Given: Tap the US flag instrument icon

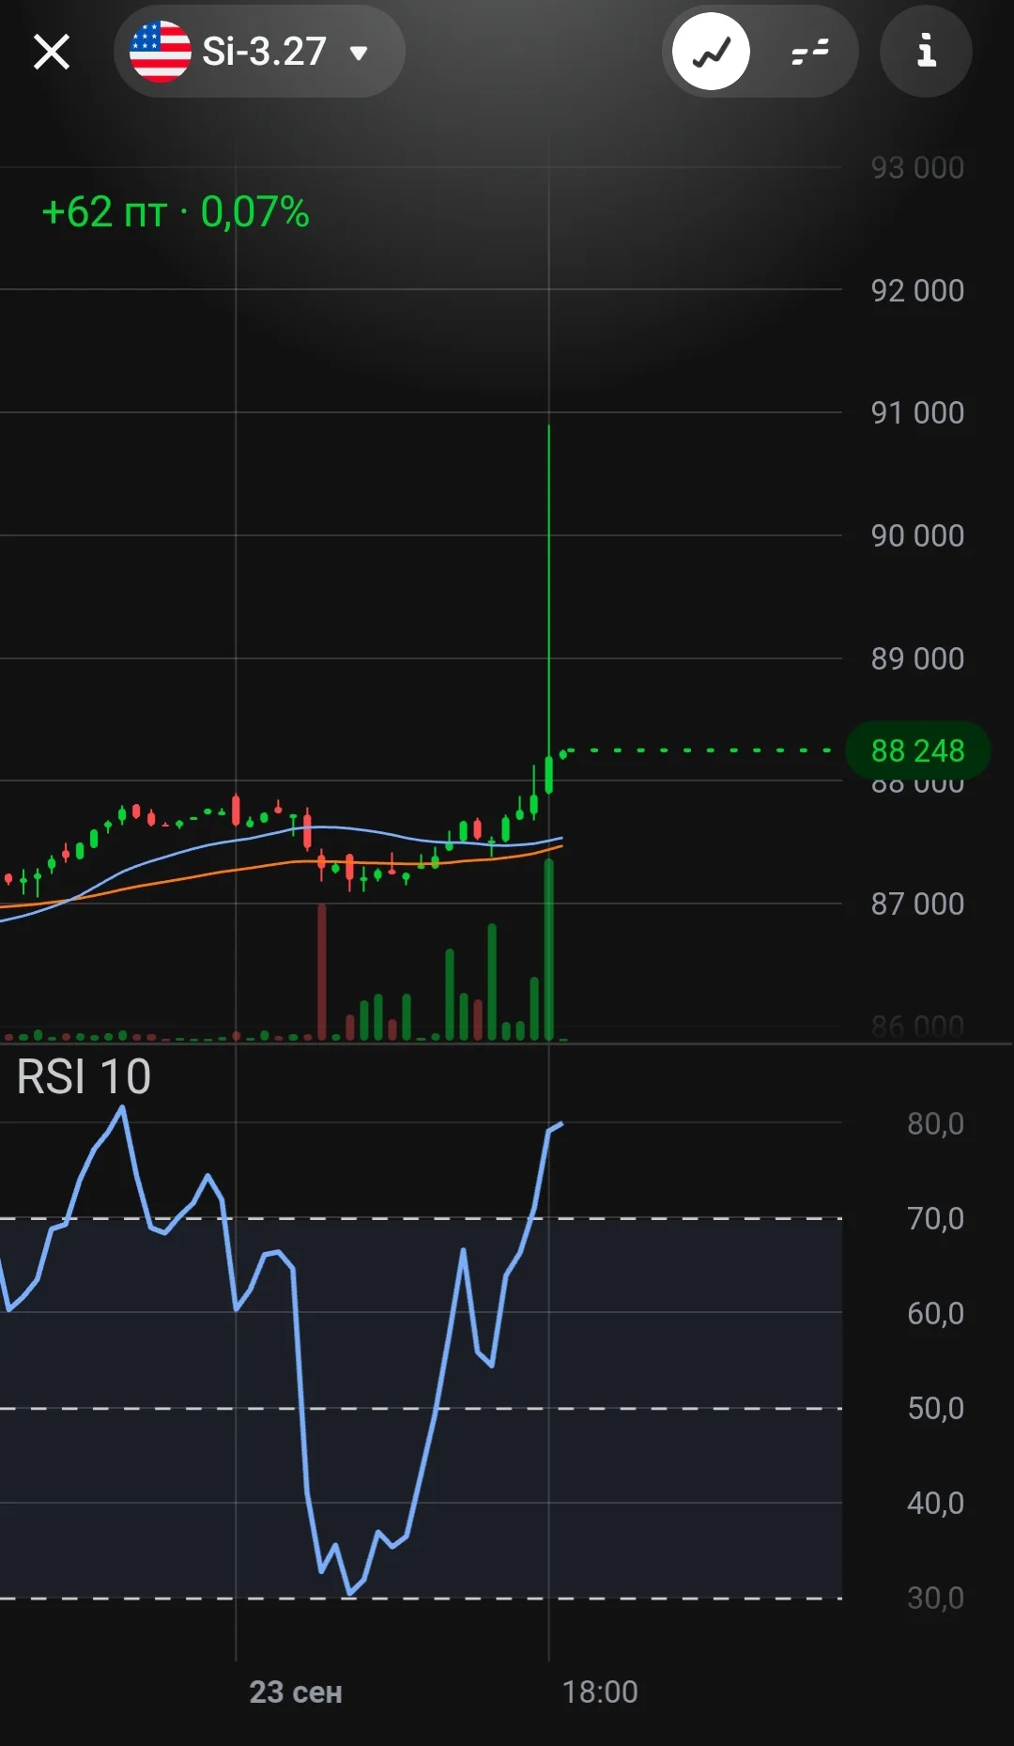Looking at the screenshot, I should (160, 52).
